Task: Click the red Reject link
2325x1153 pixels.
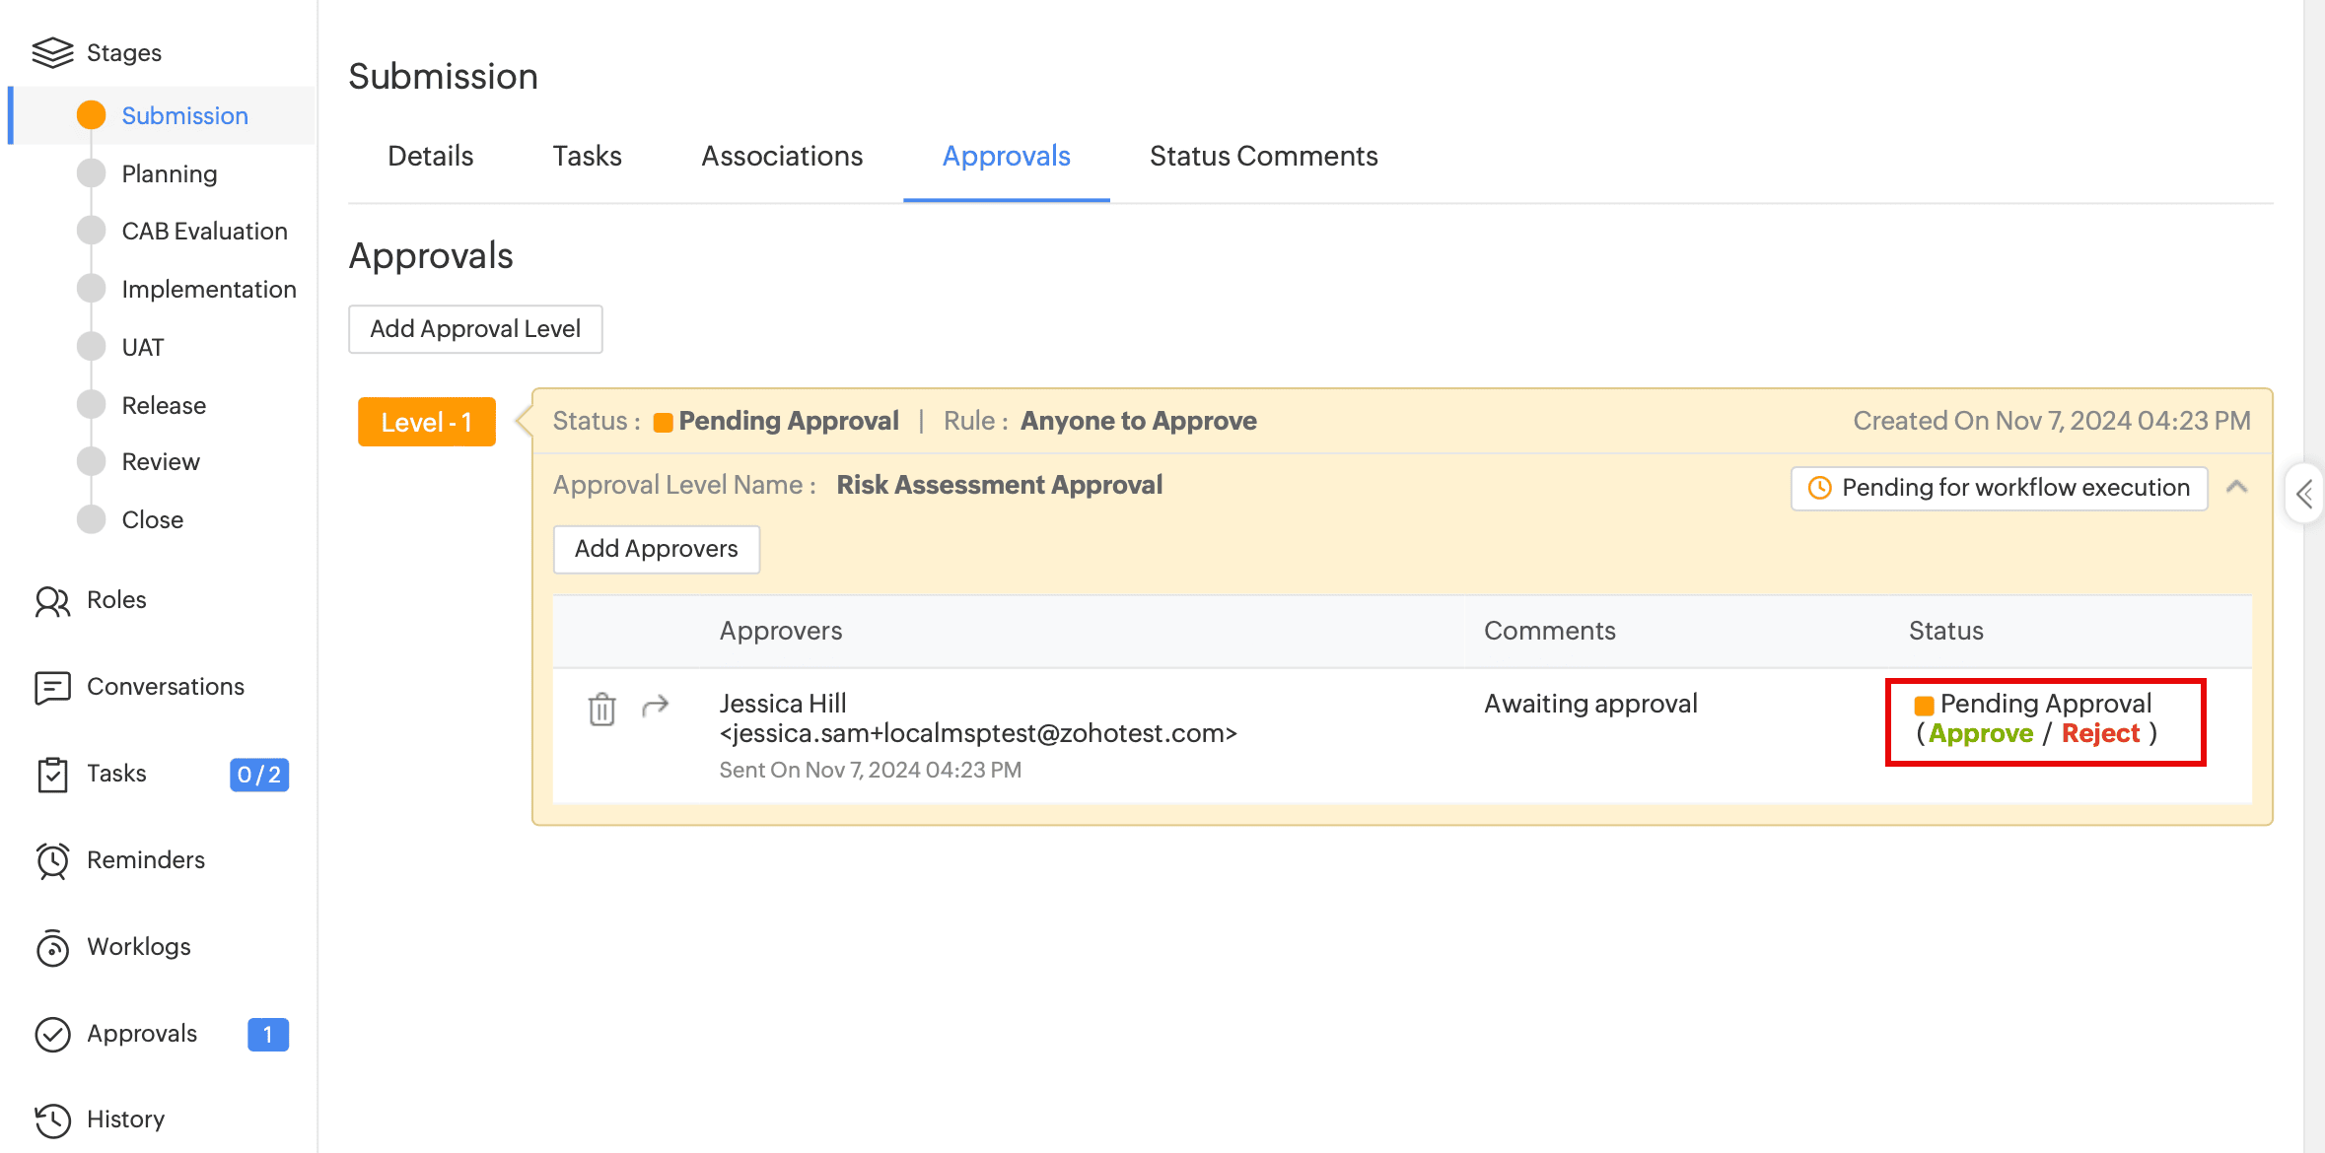Action: (x=2100, y=734)
